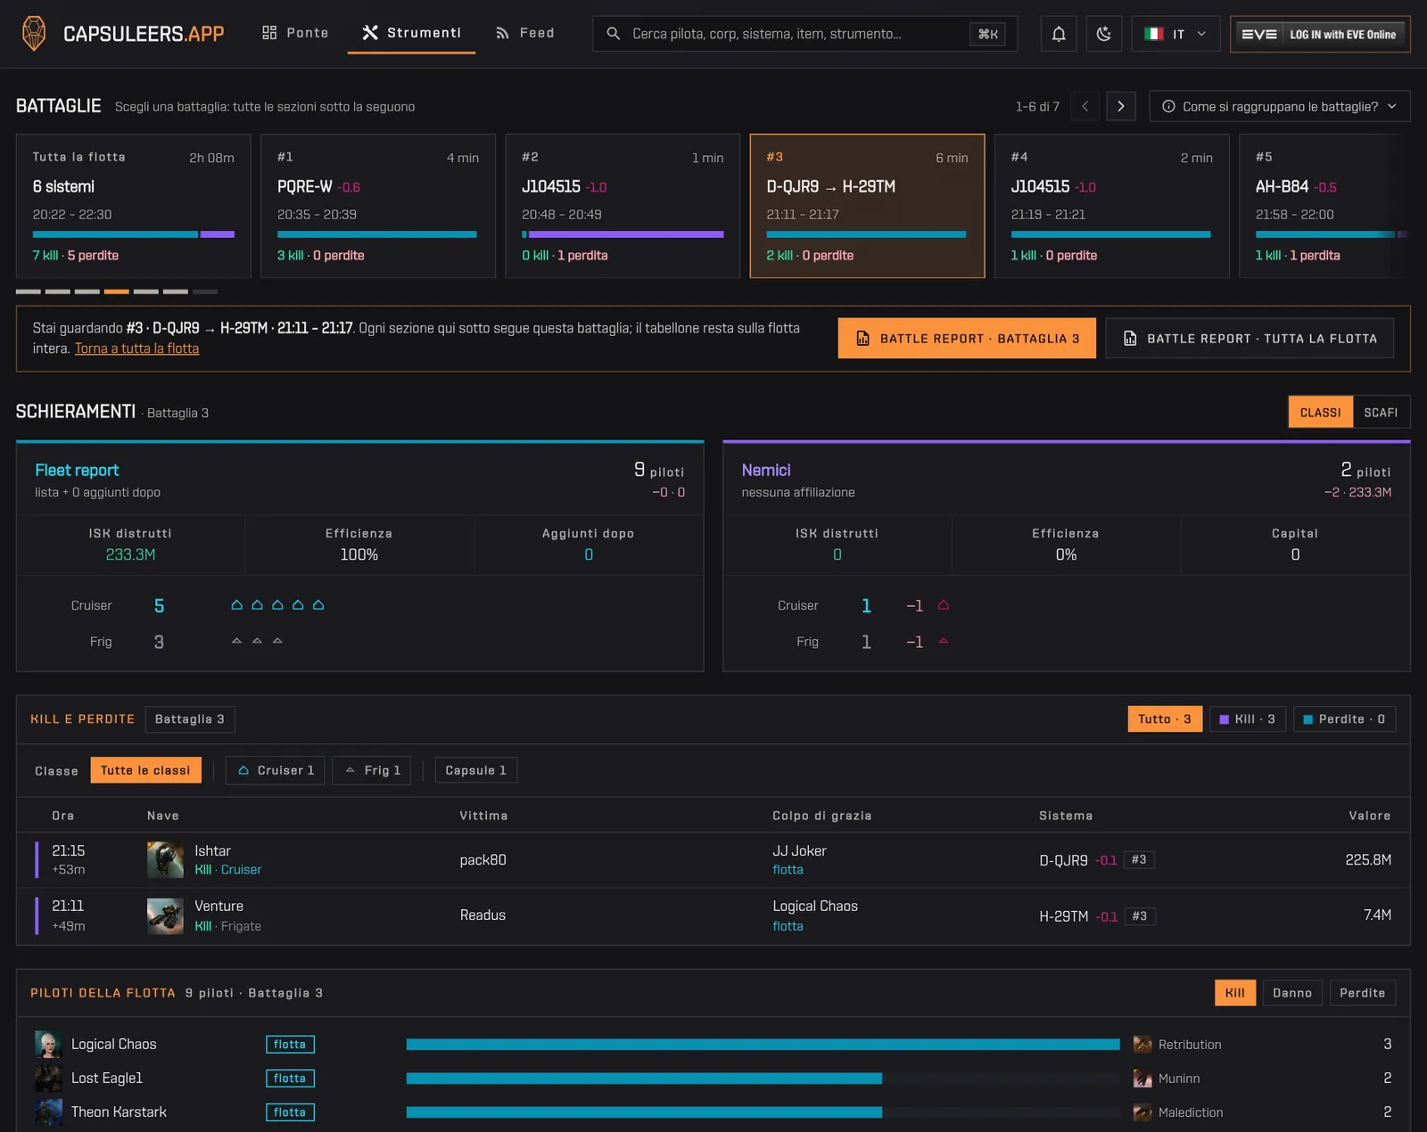Switch schieramenti view to Scafi
The width and height of the screenshot is (1427, 1132).
tap(1381, 413)
